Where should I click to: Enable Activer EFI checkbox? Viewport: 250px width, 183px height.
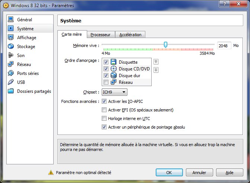point(104,110)
